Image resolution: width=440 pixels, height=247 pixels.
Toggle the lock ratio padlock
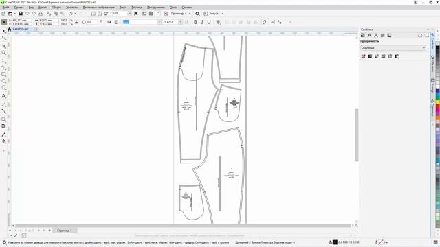click(76, 22)
